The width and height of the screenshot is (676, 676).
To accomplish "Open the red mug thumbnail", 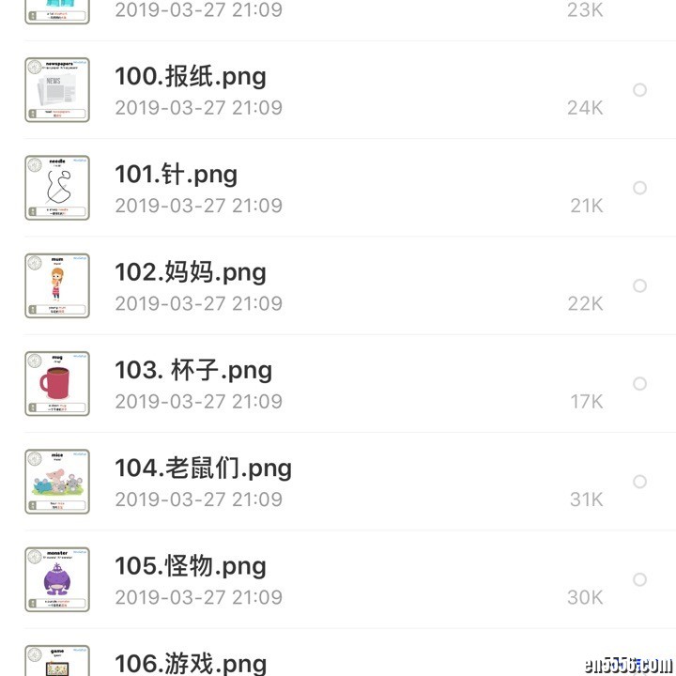I will point(56,383).
